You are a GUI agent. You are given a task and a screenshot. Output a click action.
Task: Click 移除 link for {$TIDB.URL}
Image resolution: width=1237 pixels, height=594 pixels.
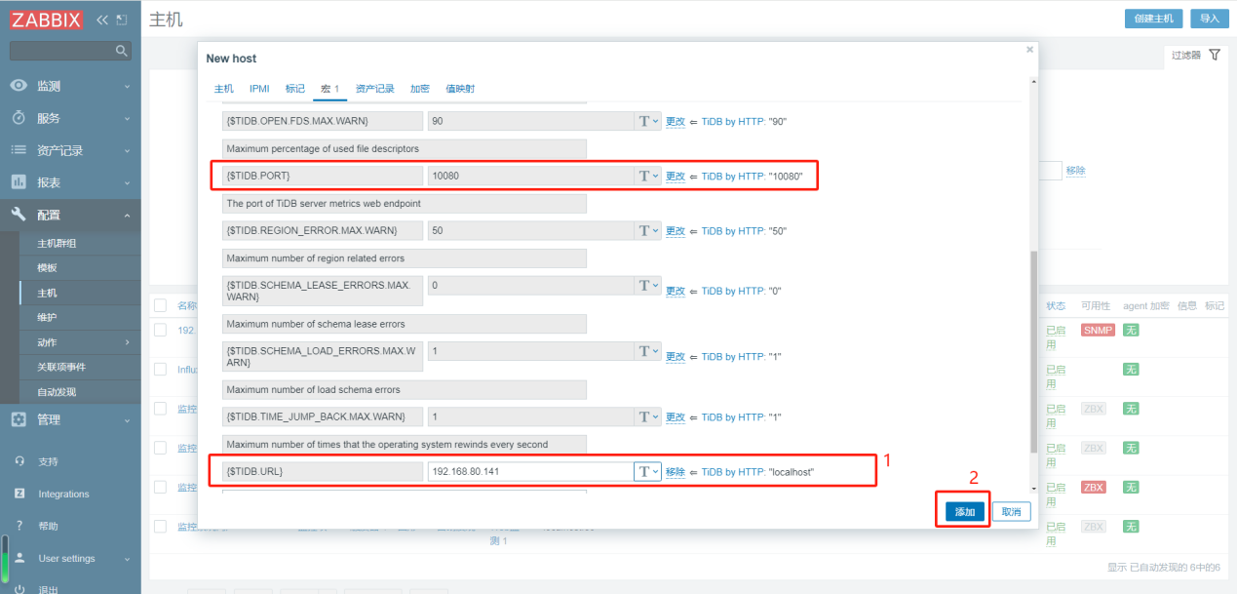coord(676,472)
